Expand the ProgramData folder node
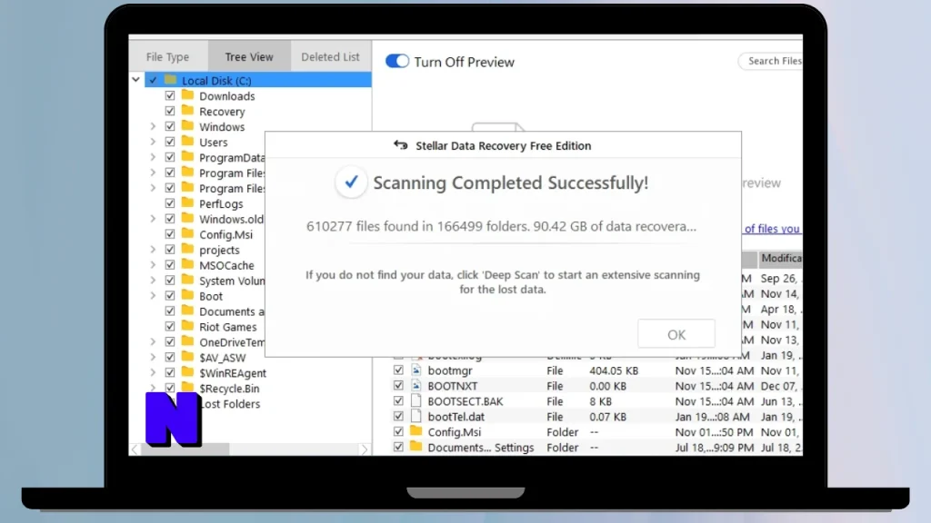Viewport: 931px width, 523px height. (153, 157)
